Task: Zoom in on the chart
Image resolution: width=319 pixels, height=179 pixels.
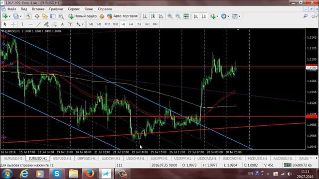Action: [170, 16]
